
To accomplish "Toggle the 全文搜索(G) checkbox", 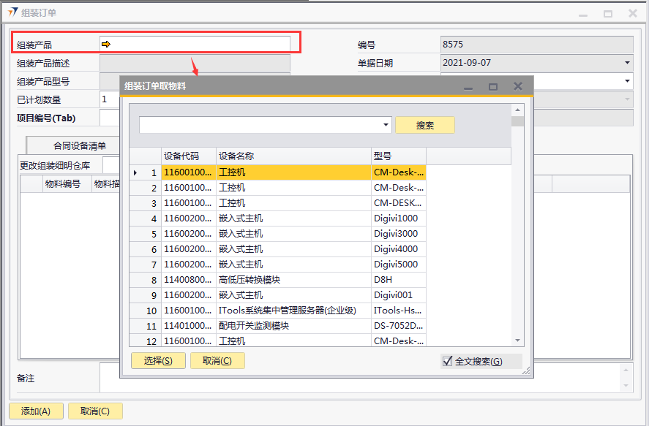I will [x=448, y=361].
